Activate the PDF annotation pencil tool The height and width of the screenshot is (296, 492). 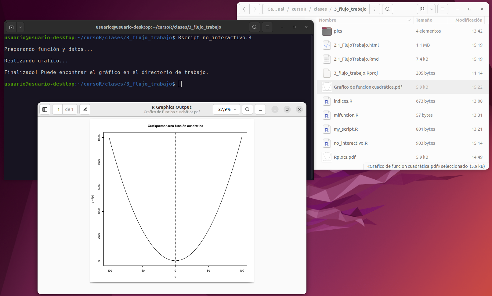click(85, 109)
